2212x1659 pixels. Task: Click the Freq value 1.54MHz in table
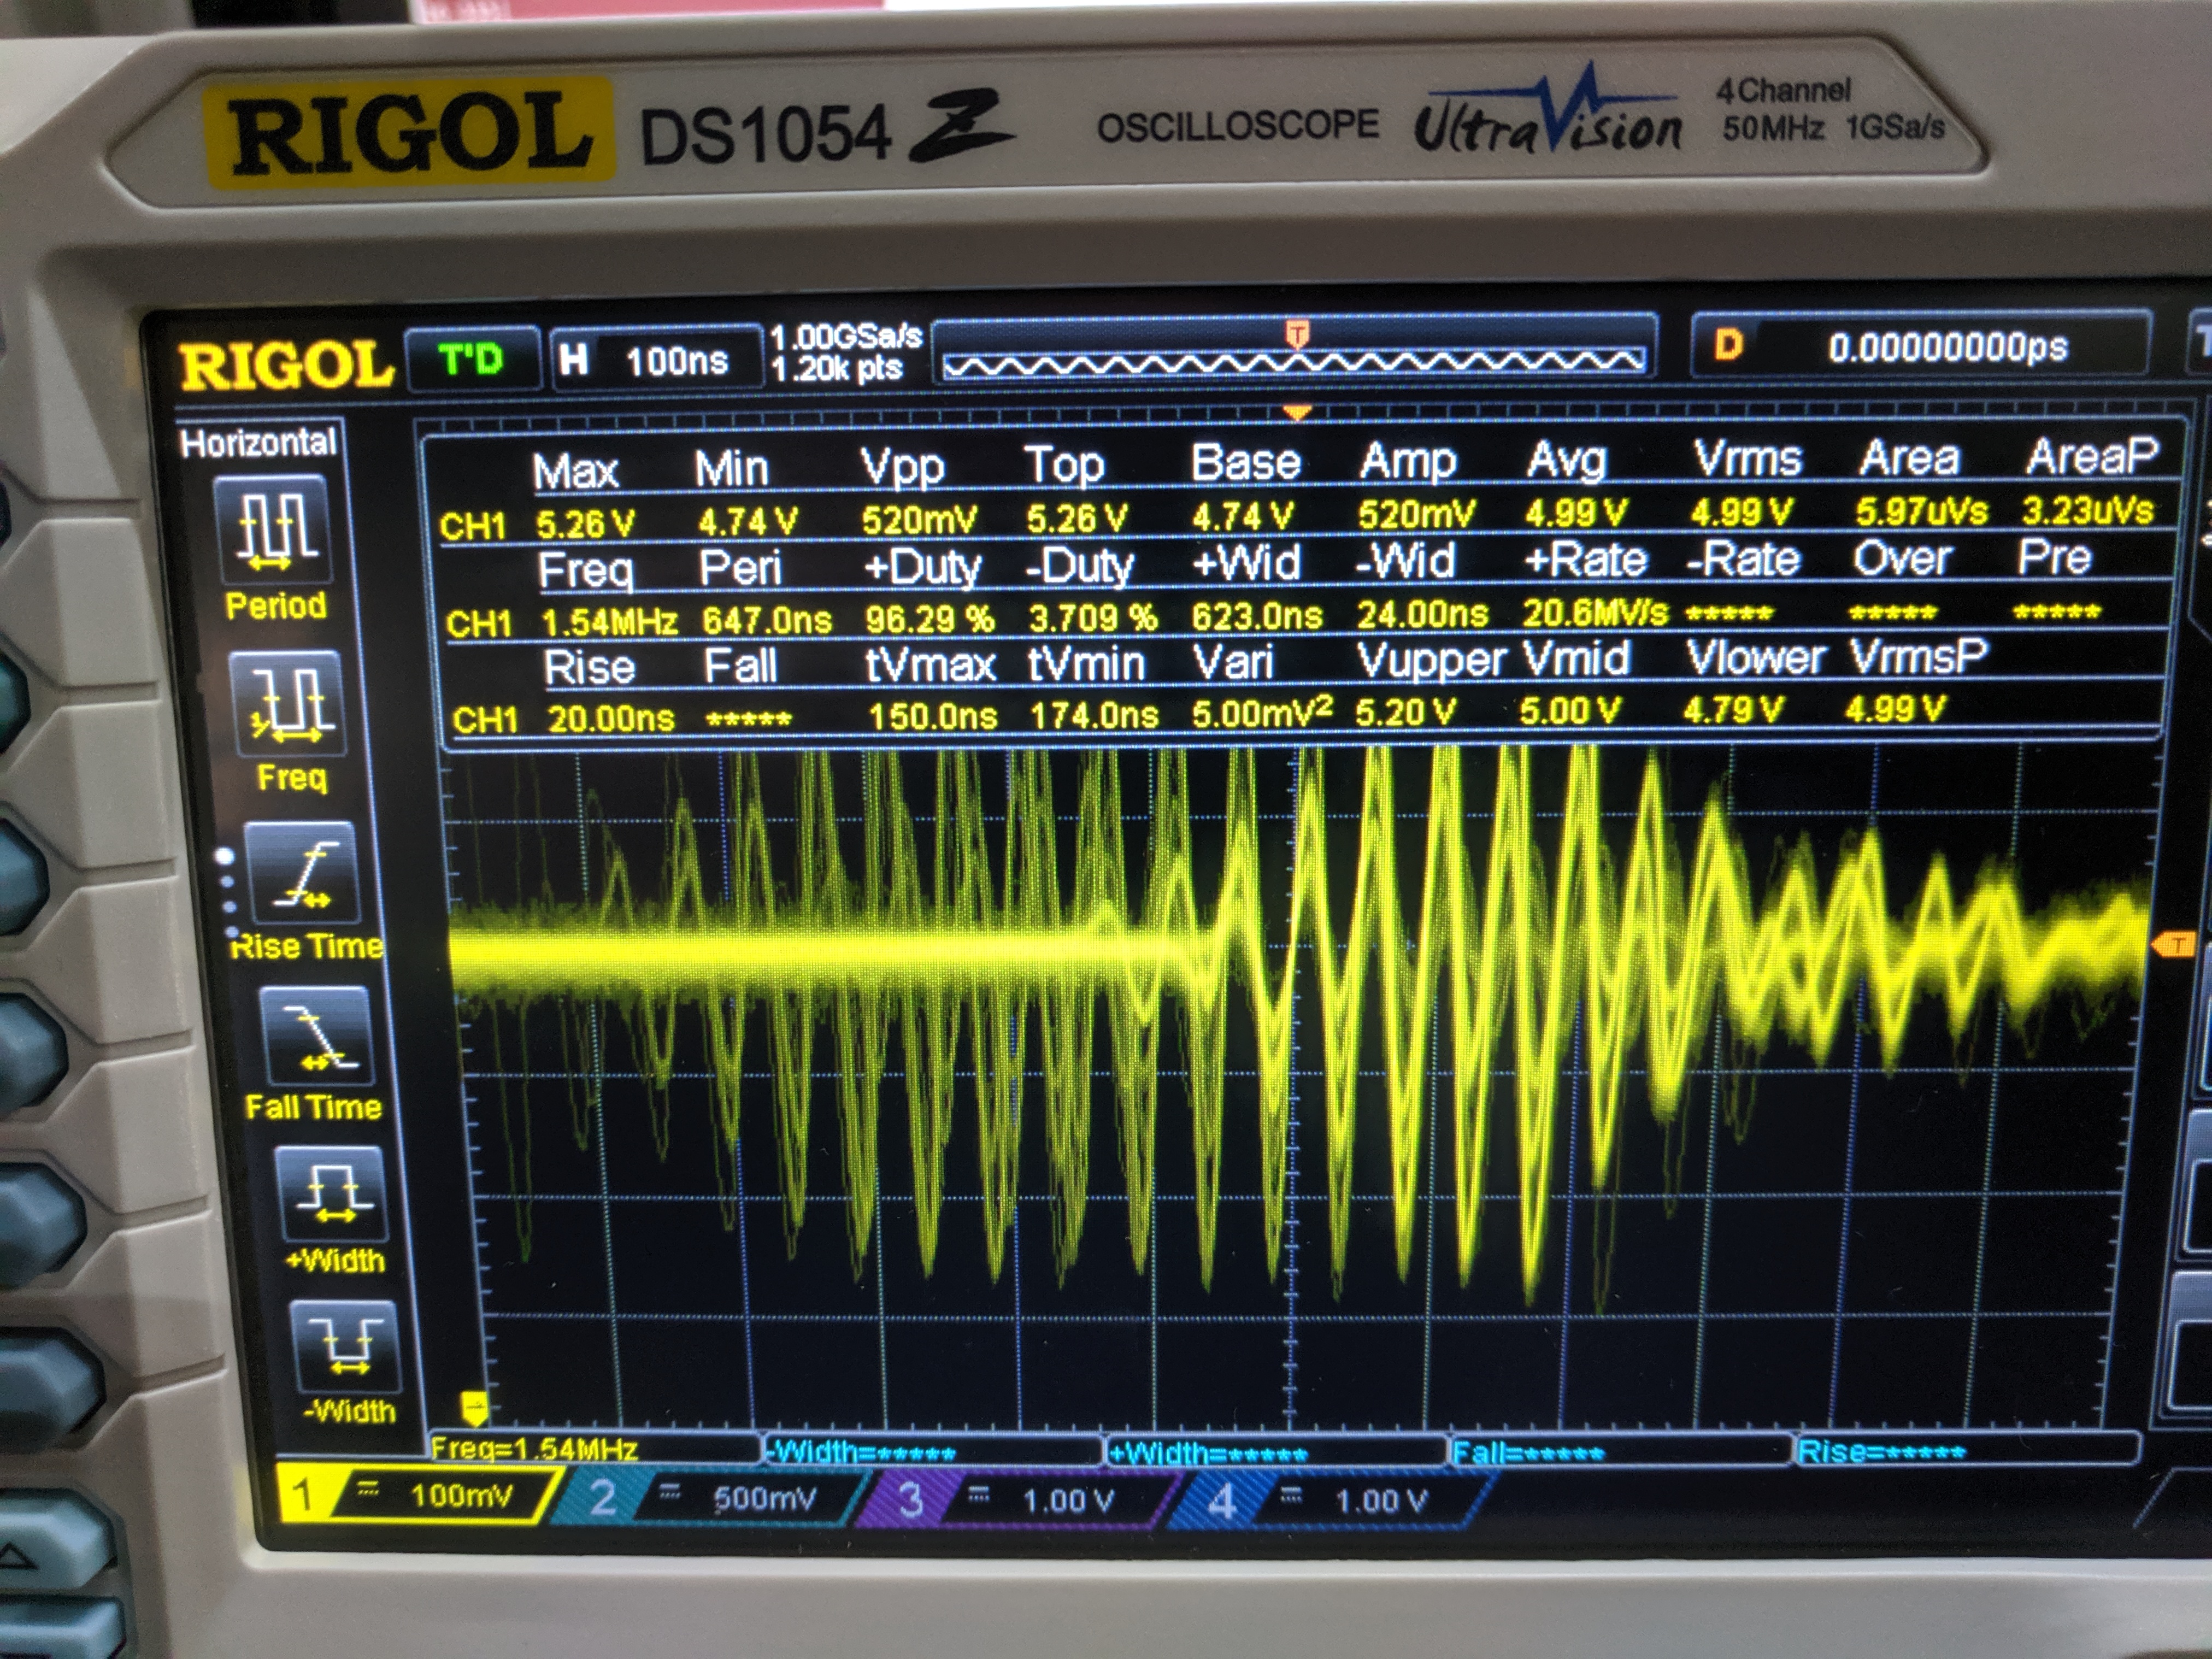(x=609, y=622)
